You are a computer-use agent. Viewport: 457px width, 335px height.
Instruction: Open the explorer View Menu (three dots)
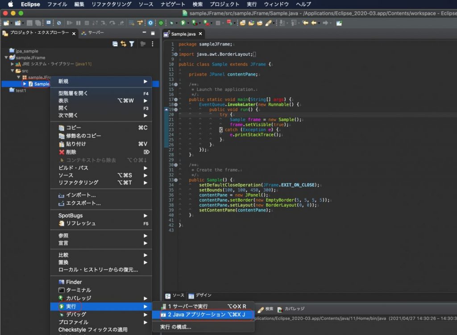[152, 44]
